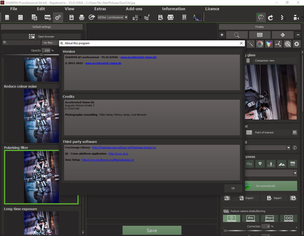Click the plus zoom-in button
This screenshot has height=236, width=304.
(222, 35)
